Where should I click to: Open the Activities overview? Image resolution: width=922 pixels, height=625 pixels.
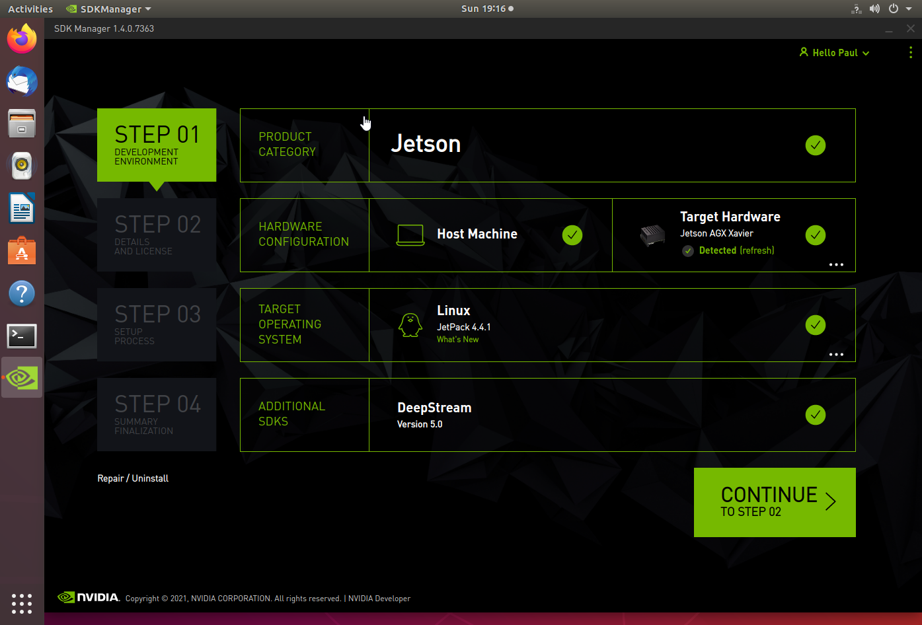(x=30, y=9)
